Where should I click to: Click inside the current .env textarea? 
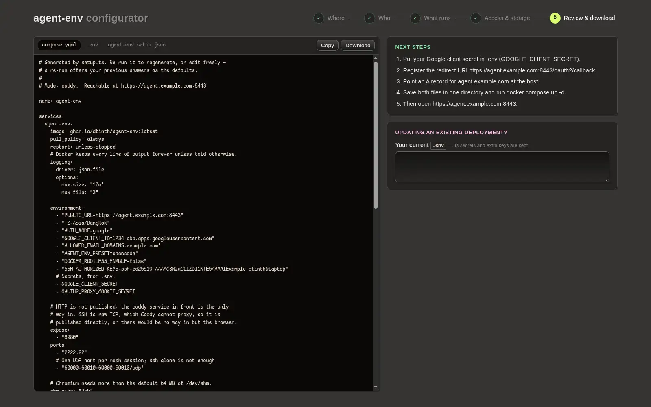502,167
